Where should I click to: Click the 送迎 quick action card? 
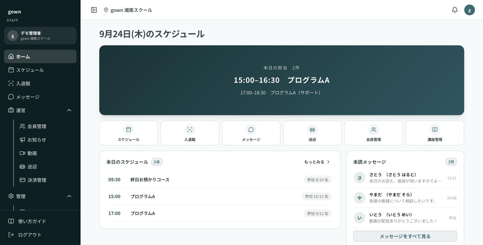click(312, 133)
